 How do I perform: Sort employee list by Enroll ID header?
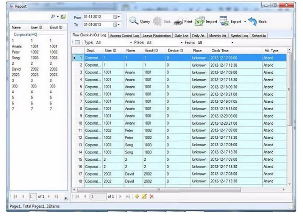(56, 27)
